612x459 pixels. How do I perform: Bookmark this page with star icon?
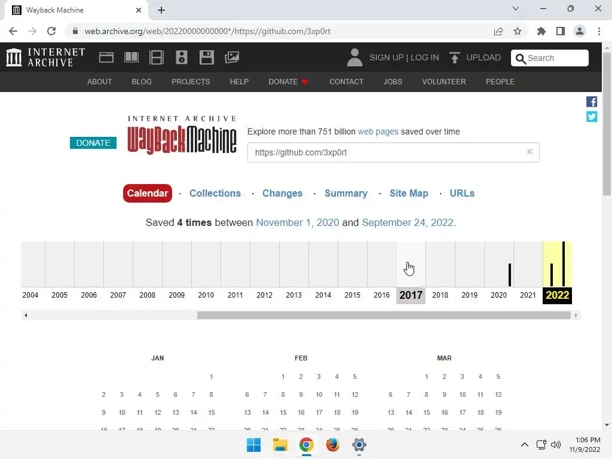coord(518,31)
